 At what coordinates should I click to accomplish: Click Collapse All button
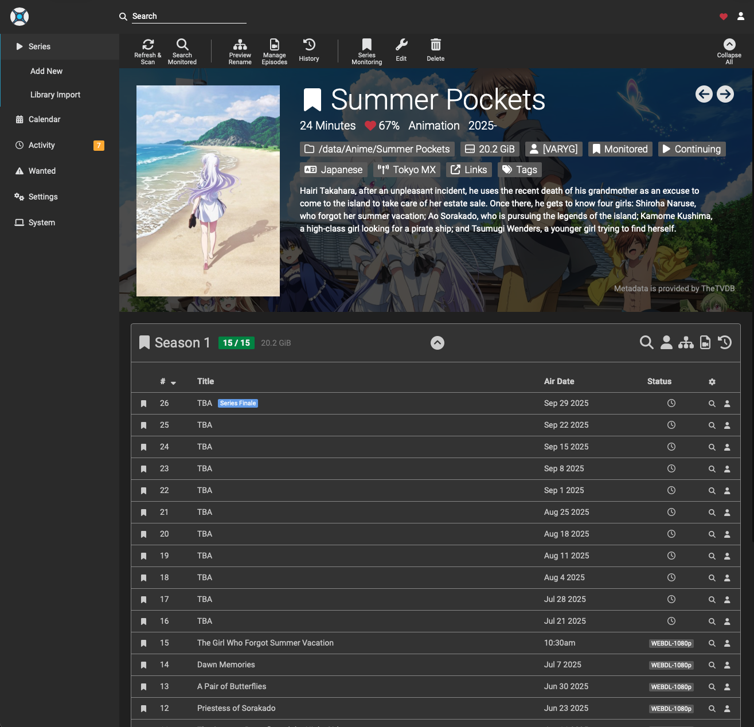pyautogui.click(x=729, y=51)
